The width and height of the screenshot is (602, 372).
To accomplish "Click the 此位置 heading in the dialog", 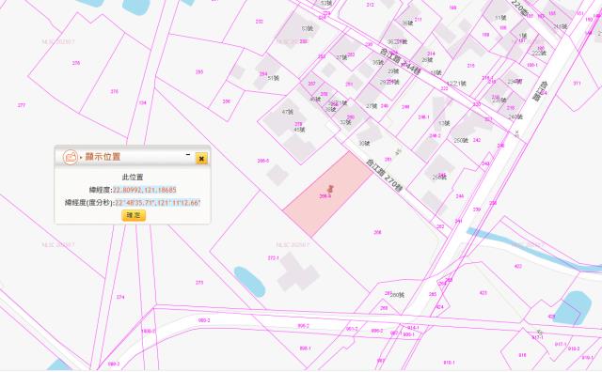I will point(133,178).
